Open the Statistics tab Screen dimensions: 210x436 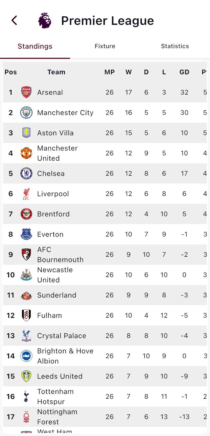pyautogui.click(x=175, y=46)
